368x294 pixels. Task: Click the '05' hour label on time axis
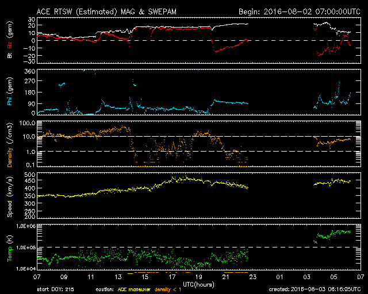click(333, 277)
